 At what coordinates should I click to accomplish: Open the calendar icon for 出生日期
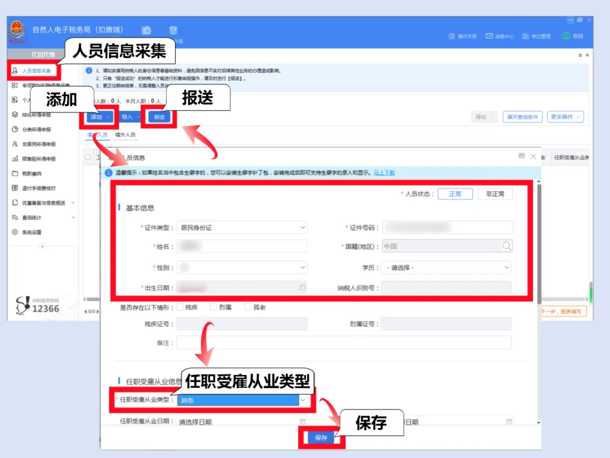pos(302,287)
